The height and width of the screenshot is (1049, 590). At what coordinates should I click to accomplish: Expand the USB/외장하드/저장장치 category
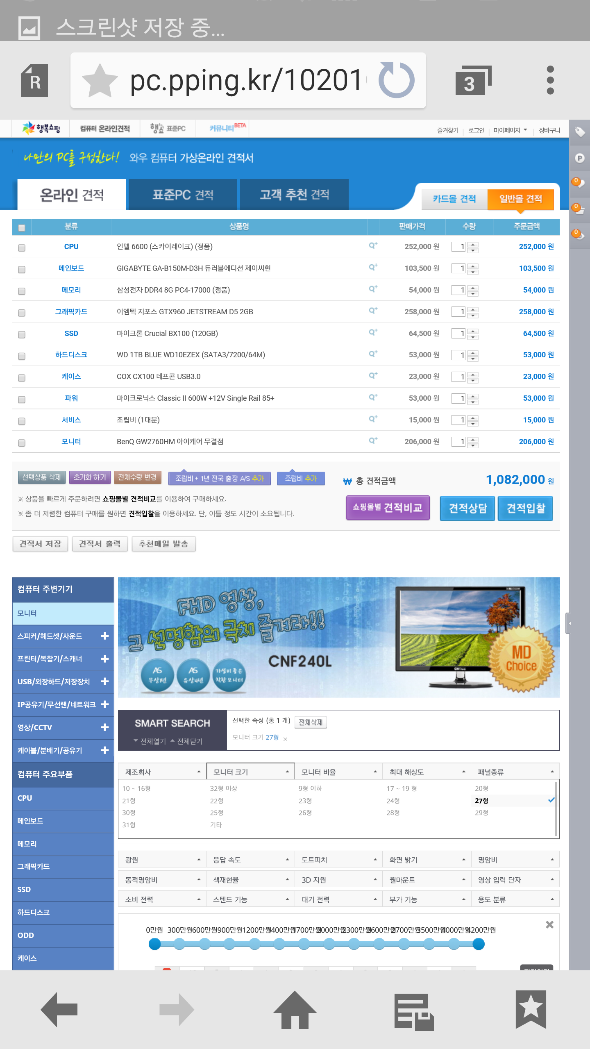pyautogui.click(x=105, y=681)
